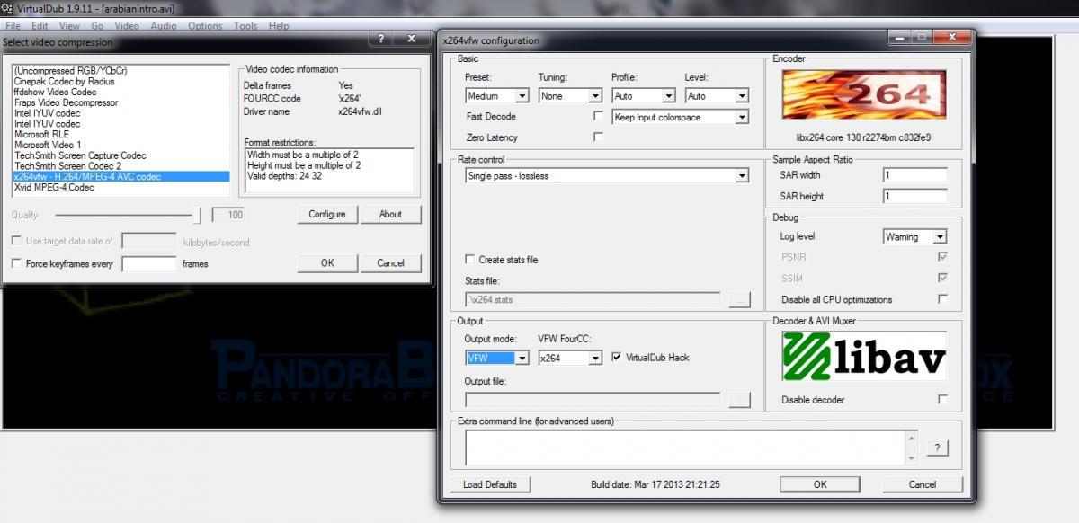1079x523 pixels.
Task: Click the Stats file browse button
Action: (x=739, y=301)
